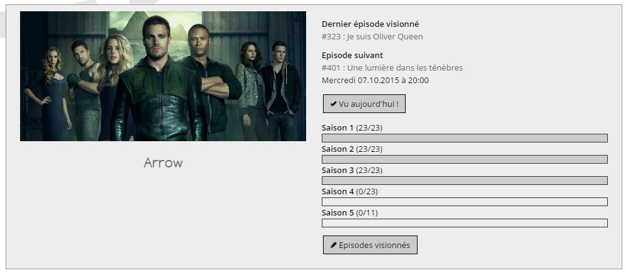Image resolution: width=626 pixels, height=273 pixels.
Task: Click the Arrow series banner image
Action: [x=163, y=76]
